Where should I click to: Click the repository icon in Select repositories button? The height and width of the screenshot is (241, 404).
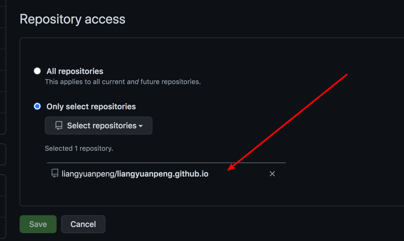(59, 126)
